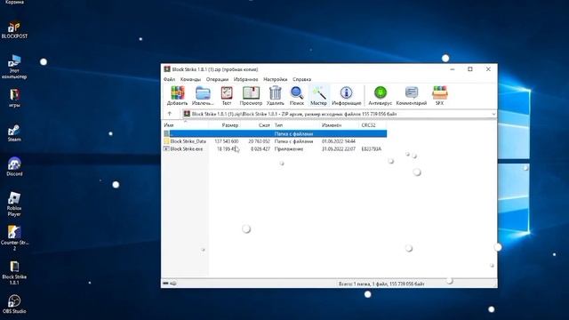Select the Steam desktop shortcut

click(x=14, y=133)
